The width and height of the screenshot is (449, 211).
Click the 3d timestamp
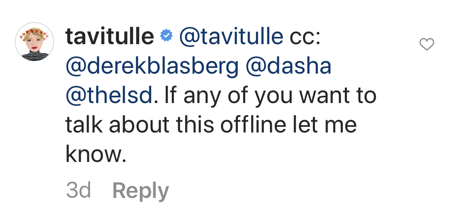[x=78, y=190]
